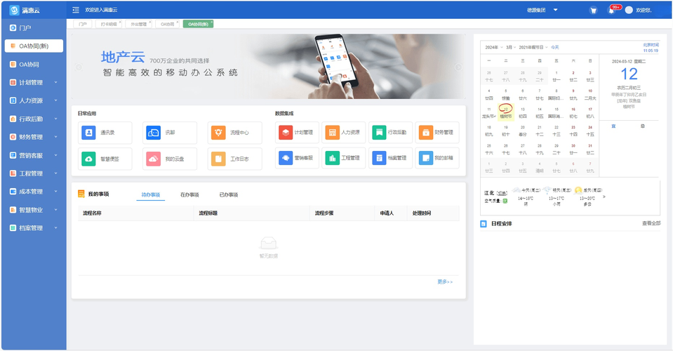Click 查看全部 next to 日程安排
Viewport: 673px width, 351px height.
click(x=651, y=223)
